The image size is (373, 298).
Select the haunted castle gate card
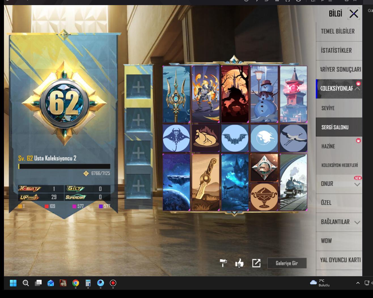pyautogui.click(x=235, y=182)
